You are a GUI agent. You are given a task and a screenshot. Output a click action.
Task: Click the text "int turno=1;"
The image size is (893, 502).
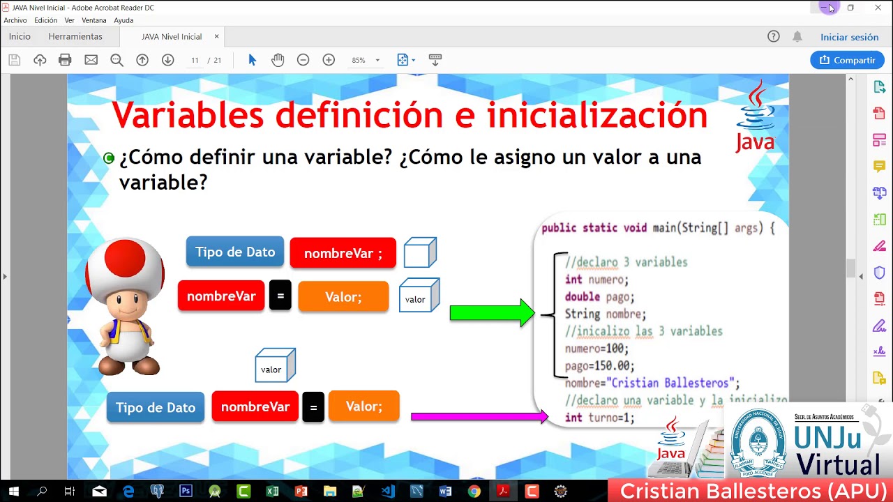click(x=600, y=418)
